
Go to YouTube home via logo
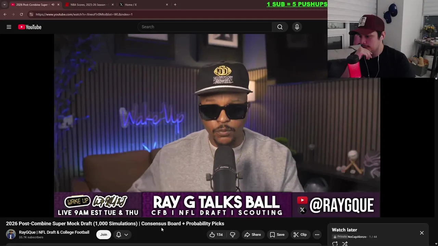pos(30,27)
